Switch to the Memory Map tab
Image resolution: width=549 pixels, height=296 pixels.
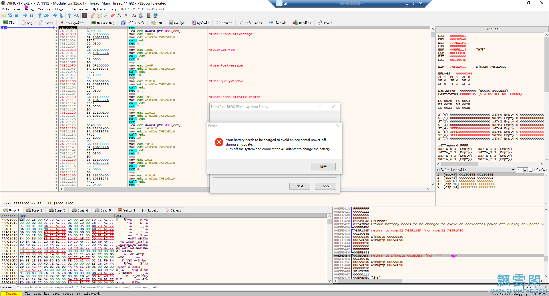[103, 23]
